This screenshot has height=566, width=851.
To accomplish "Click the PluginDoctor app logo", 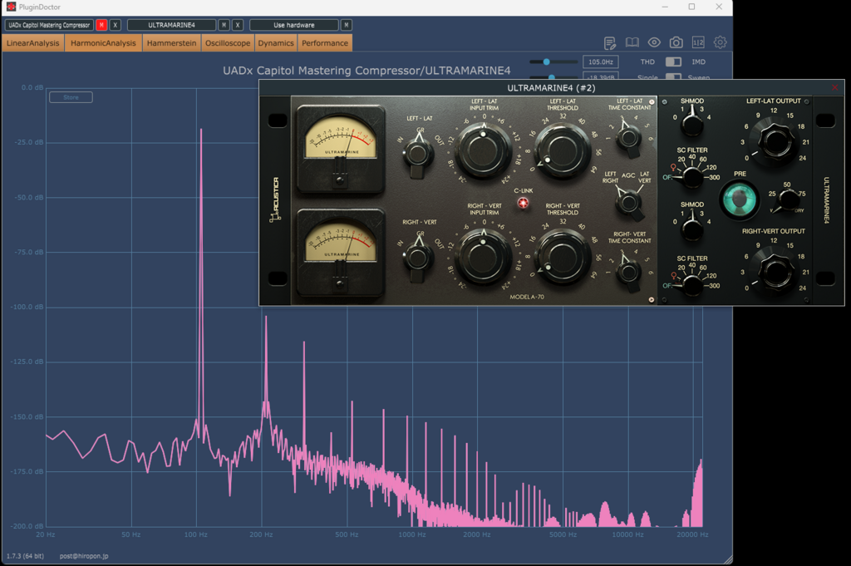I will click(x=11, y=7).
